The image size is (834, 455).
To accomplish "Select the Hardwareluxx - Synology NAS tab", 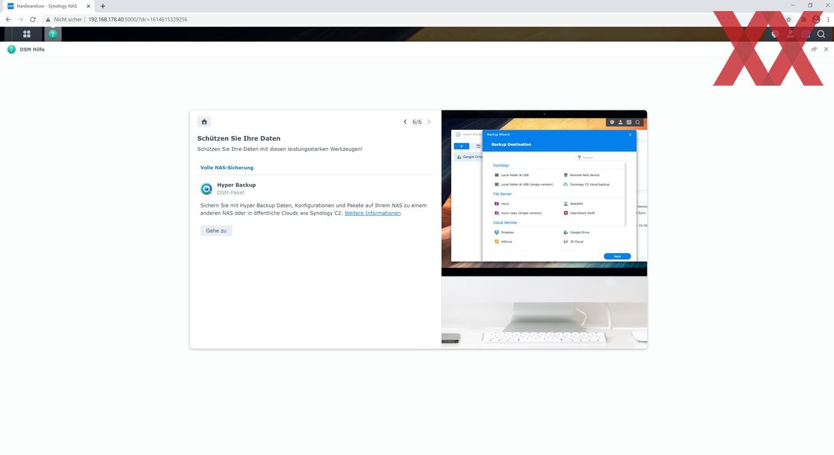I will [x=48, y=6].
